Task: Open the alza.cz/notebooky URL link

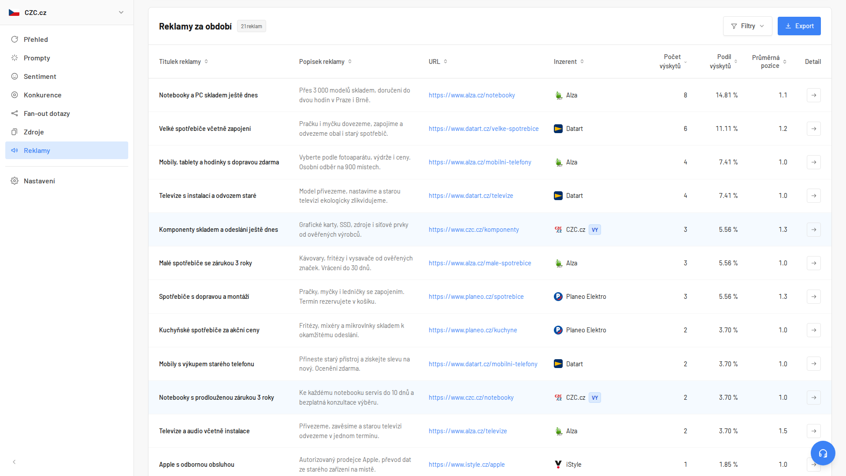Action: [x=471, y=95]
